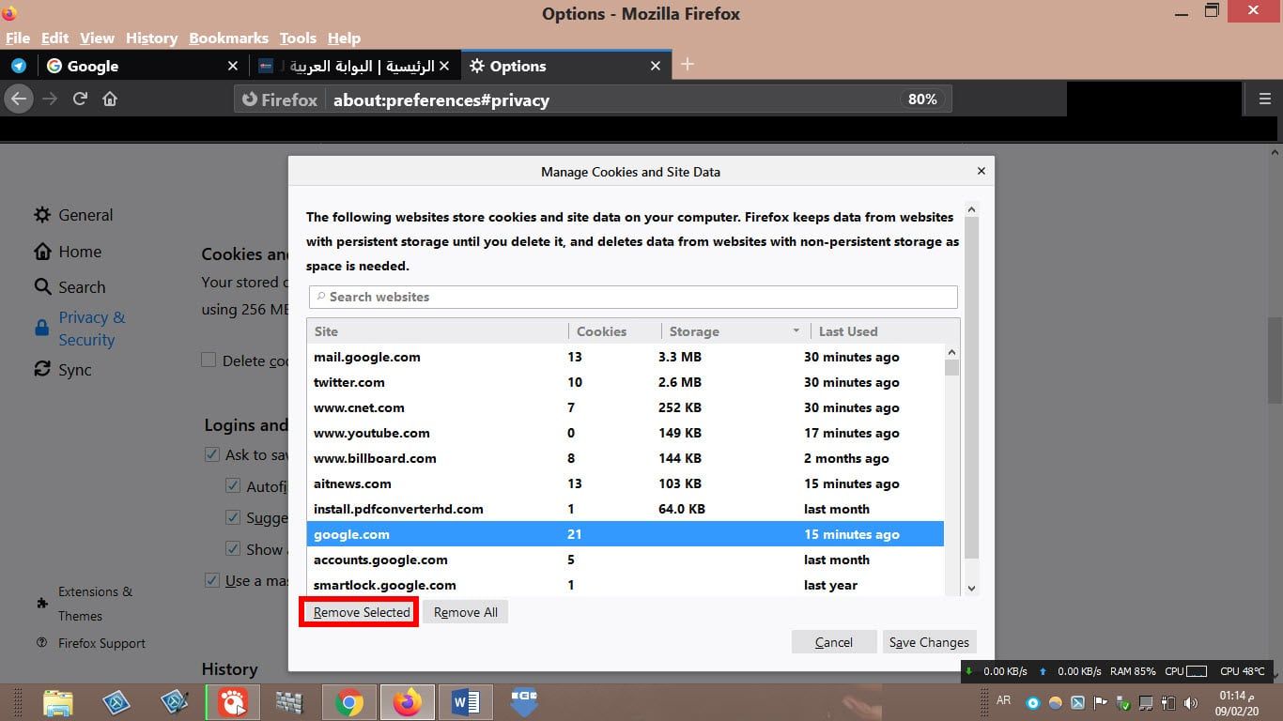Switch to the Google tab
The width and height of the screenshot is (1283, 721).
tap(141, 66)
